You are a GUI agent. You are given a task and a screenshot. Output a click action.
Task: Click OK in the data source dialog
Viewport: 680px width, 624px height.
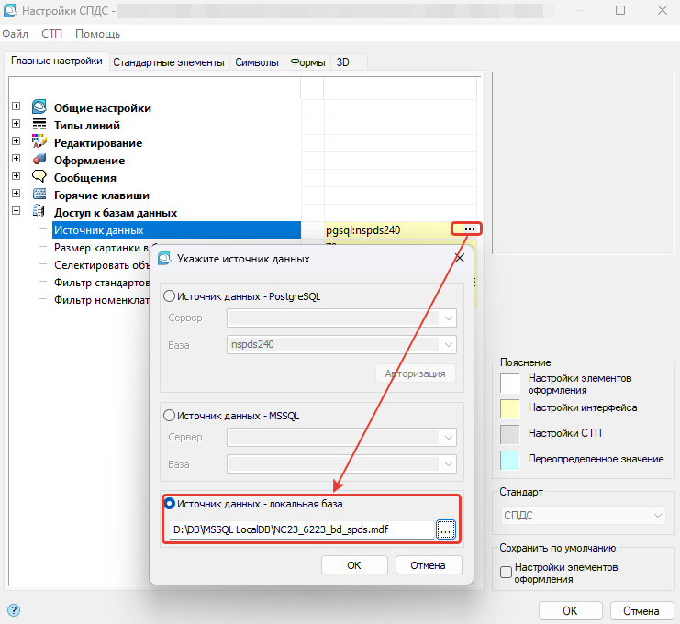354,565
